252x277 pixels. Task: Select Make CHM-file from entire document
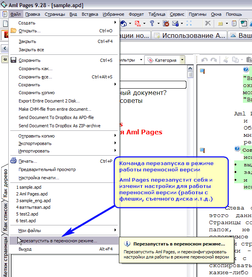[x=64, y=109]
